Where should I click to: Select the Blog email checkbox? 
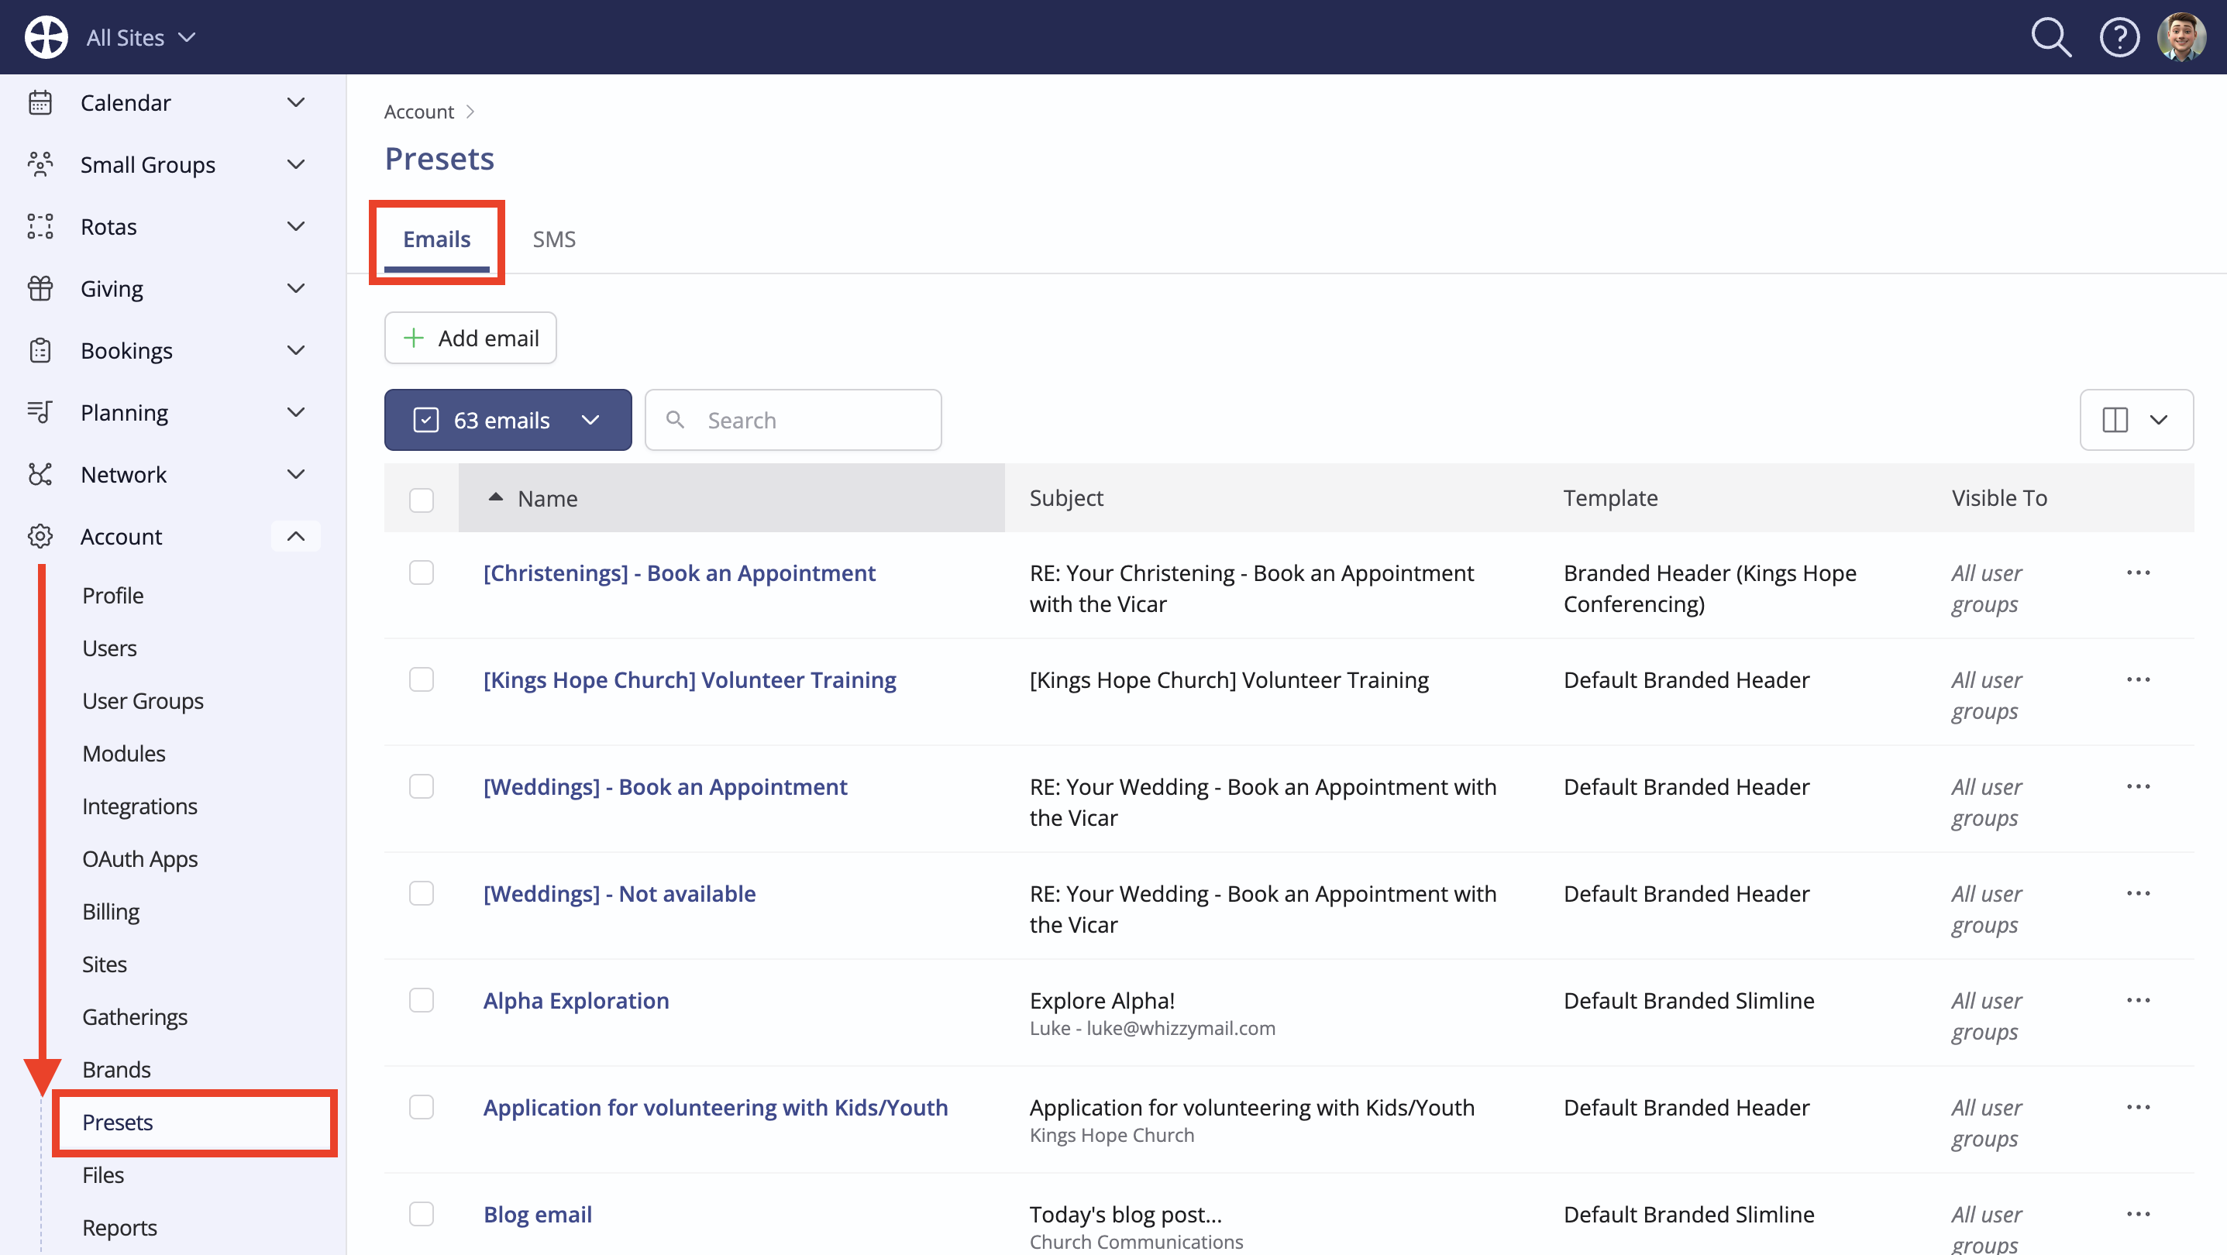coord(421,1215)
